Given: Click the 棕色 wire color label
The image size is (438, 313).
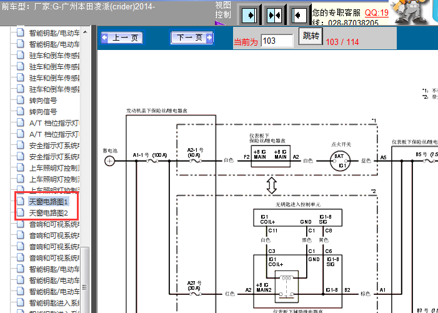Looking at the screenshot, I should click(x=366, y=294).
